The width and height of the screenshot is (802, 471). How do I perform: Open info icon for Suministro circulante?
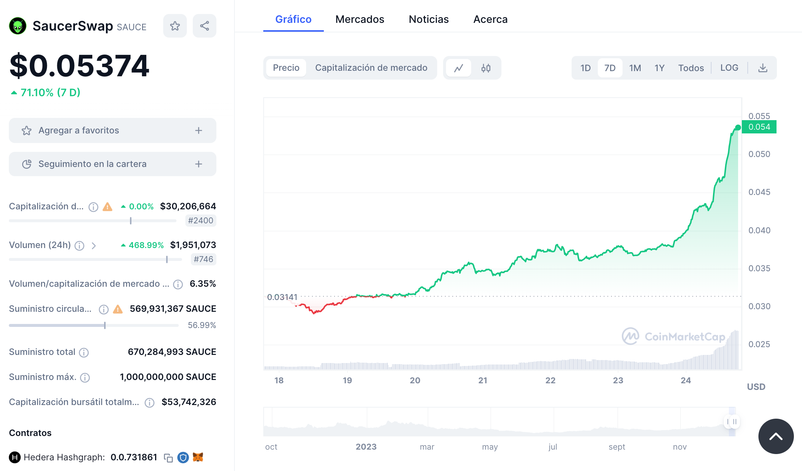(x=104, y=309)
